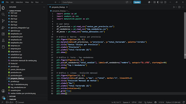Click the editor vertical scrollbar thumb
The width and height of the screenshot is (186, 104).
tap(185, 35)
